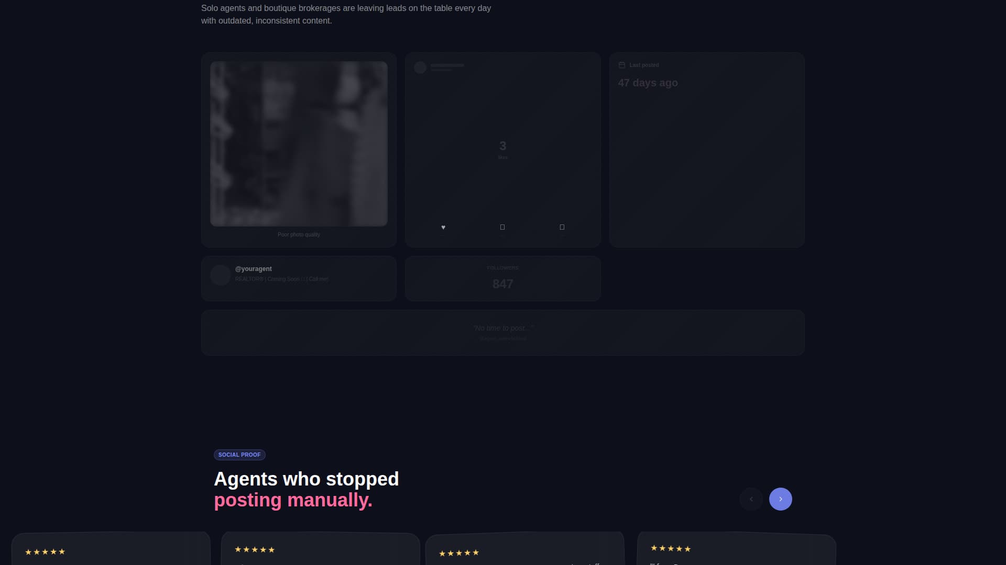Open the blurred poor-quality photo thumbnail

click(x=299, y=144)
